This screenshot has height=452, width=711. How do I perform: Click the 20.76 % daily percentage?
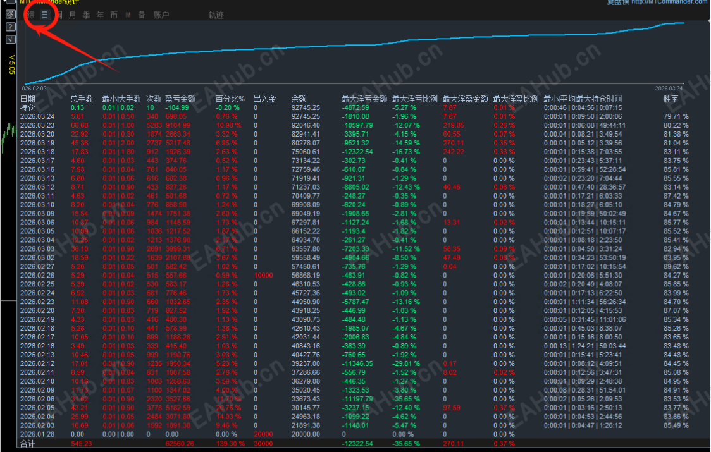click(228, 408)
